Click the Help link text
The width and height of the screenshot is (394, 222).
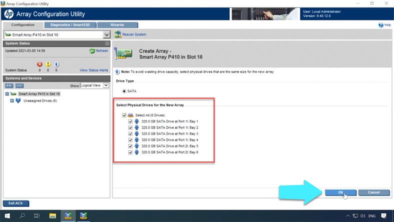(387, 25)
